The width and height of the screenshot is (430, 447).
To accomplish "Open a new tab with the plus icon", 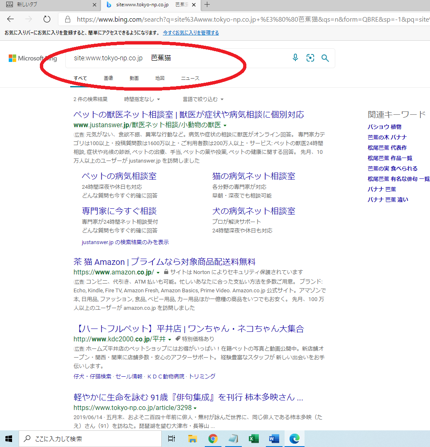I will (x=207, y=5).
